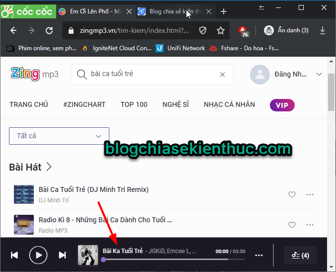Like the DJ Minh Trí Remix song

(292, 194)
